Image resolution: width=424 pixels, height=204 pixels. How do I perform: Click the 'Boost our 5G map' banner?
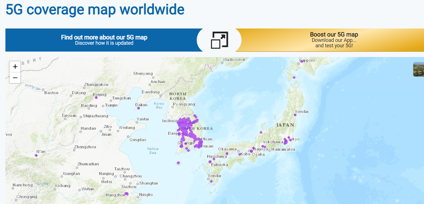tap(334, 40)
